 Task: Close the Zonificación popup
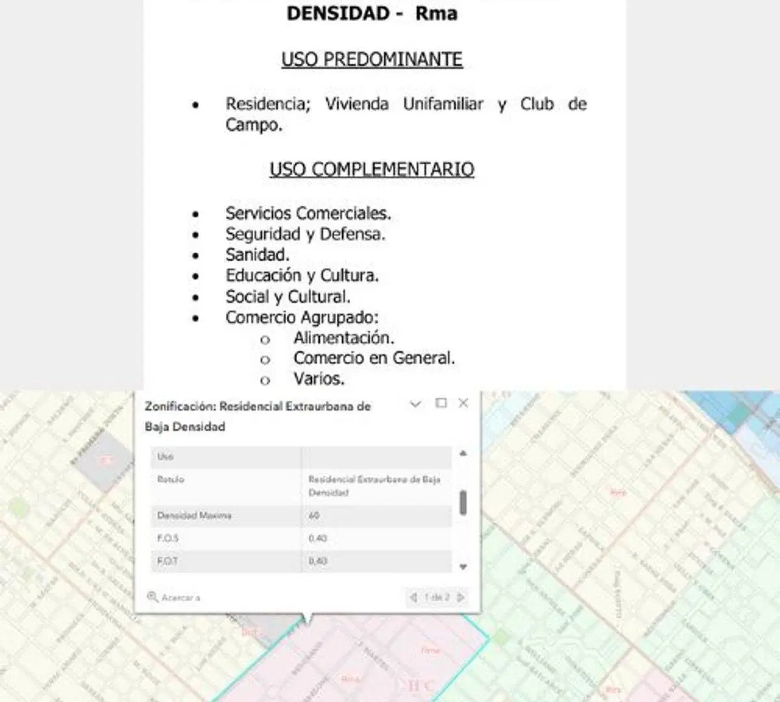pos(463,403)
